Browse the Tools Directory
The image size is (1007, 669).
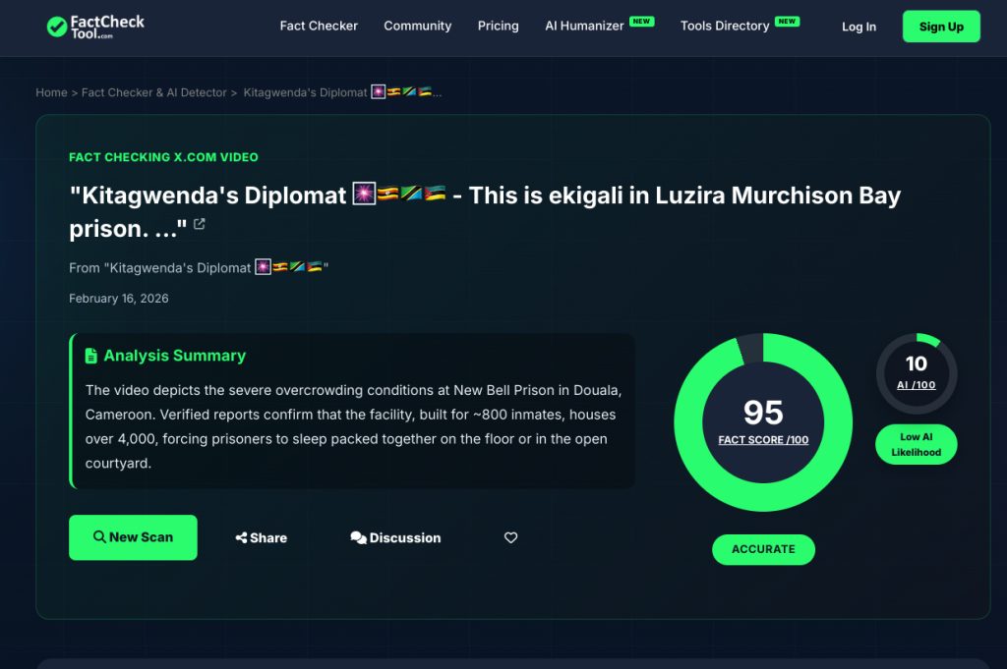point(724,27)
